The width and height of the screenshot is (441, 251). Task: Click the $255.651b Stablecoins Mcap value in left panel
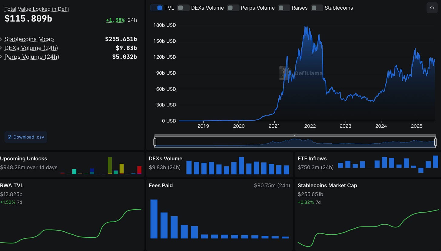(121, 39)
